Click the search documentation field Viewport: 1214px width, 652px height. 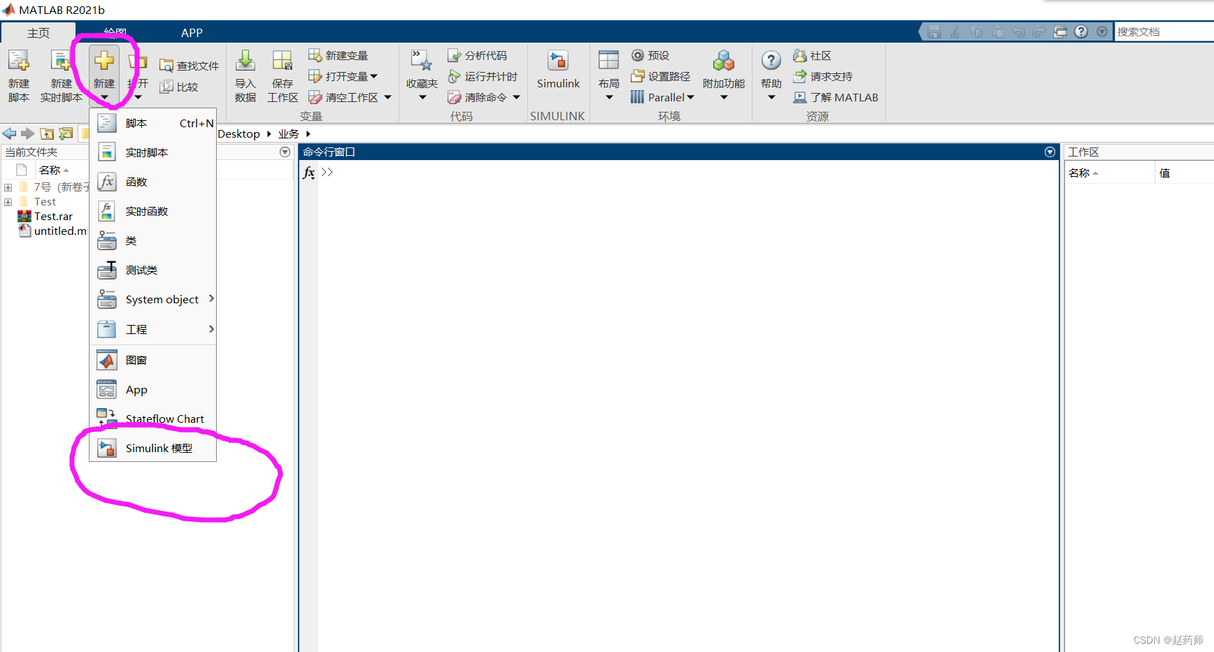(x=1164, y=31)
